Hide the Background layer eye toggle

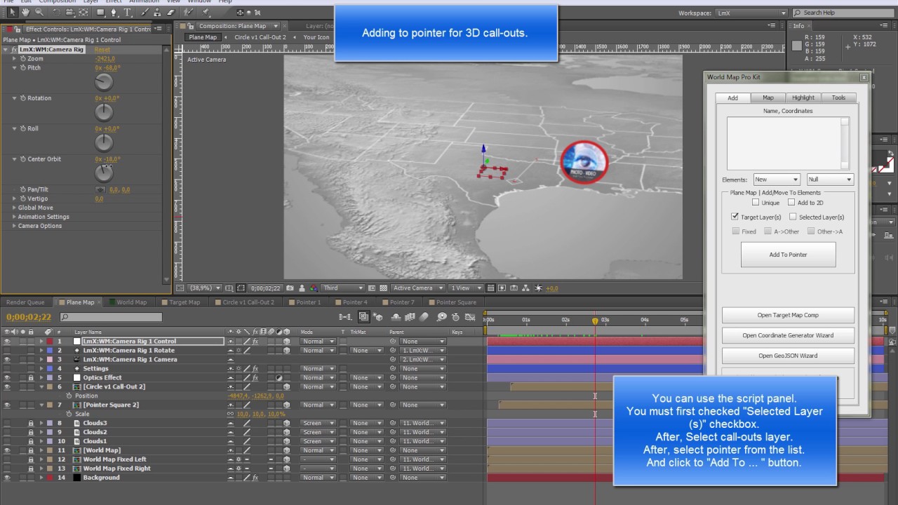pyautogui.click(x=7, y=478)
